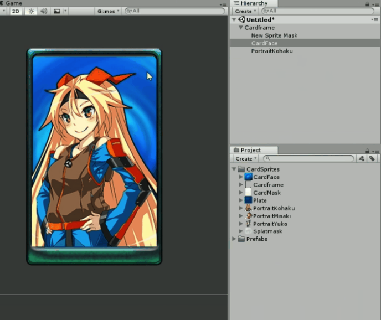Open Untitled scene options menu

coord(374,19)
